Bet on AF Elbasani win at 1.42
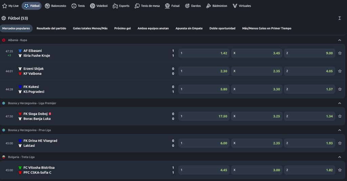Viewport: 347px width, 181px height. [204, 53]
